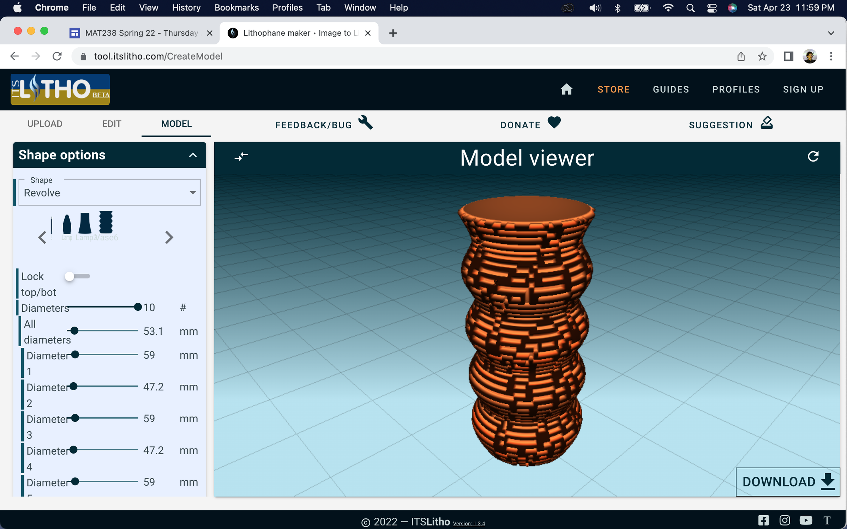Reload the model using the viewer refresh icon
The image size is (847, 529).
coord(813,156)
